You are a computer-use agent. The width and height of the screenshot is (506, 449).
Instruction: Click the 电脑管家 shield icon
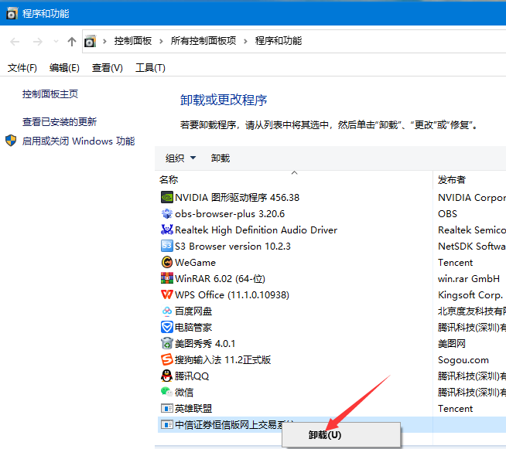167,327
